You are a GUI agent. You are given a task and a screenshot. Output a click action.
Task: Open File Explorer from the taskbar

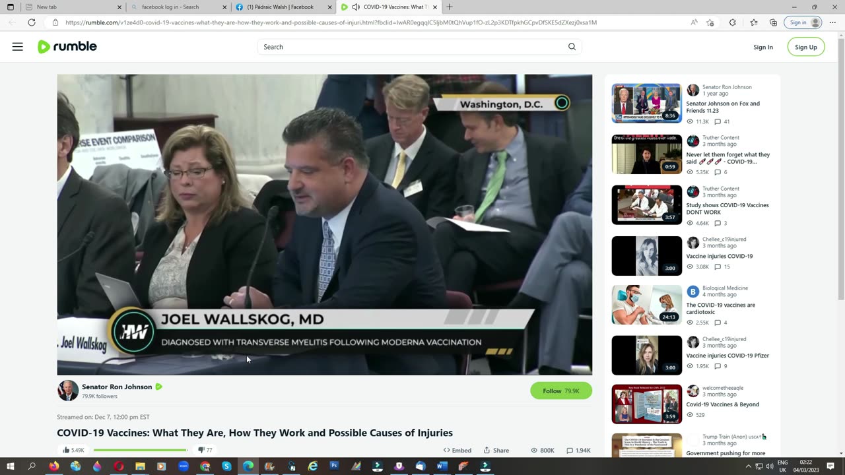click(140, 466)
